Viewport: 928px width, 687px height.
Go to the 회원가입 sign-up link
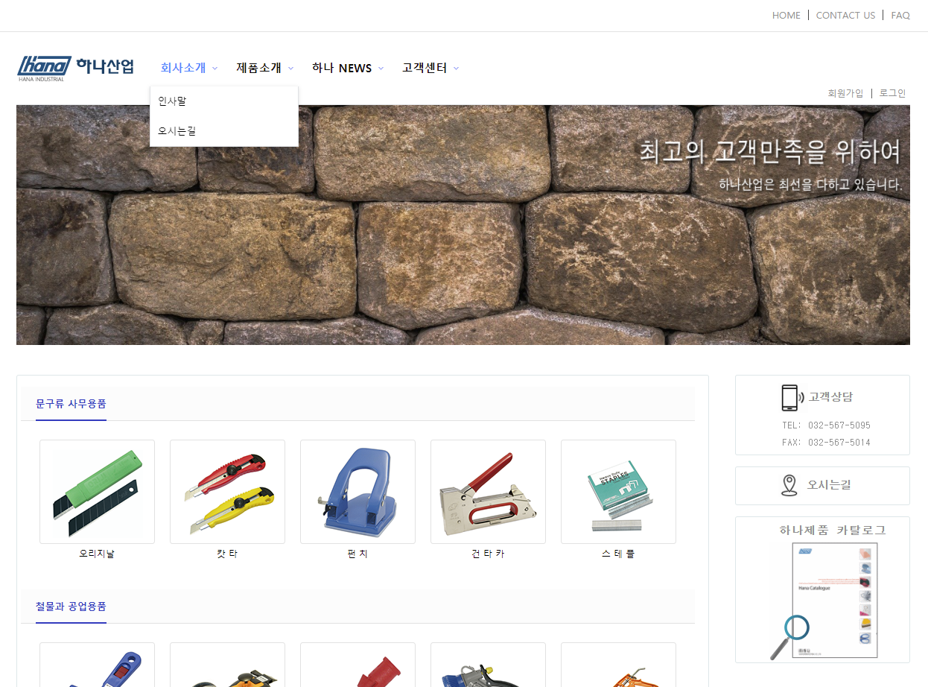coord(845,93)
